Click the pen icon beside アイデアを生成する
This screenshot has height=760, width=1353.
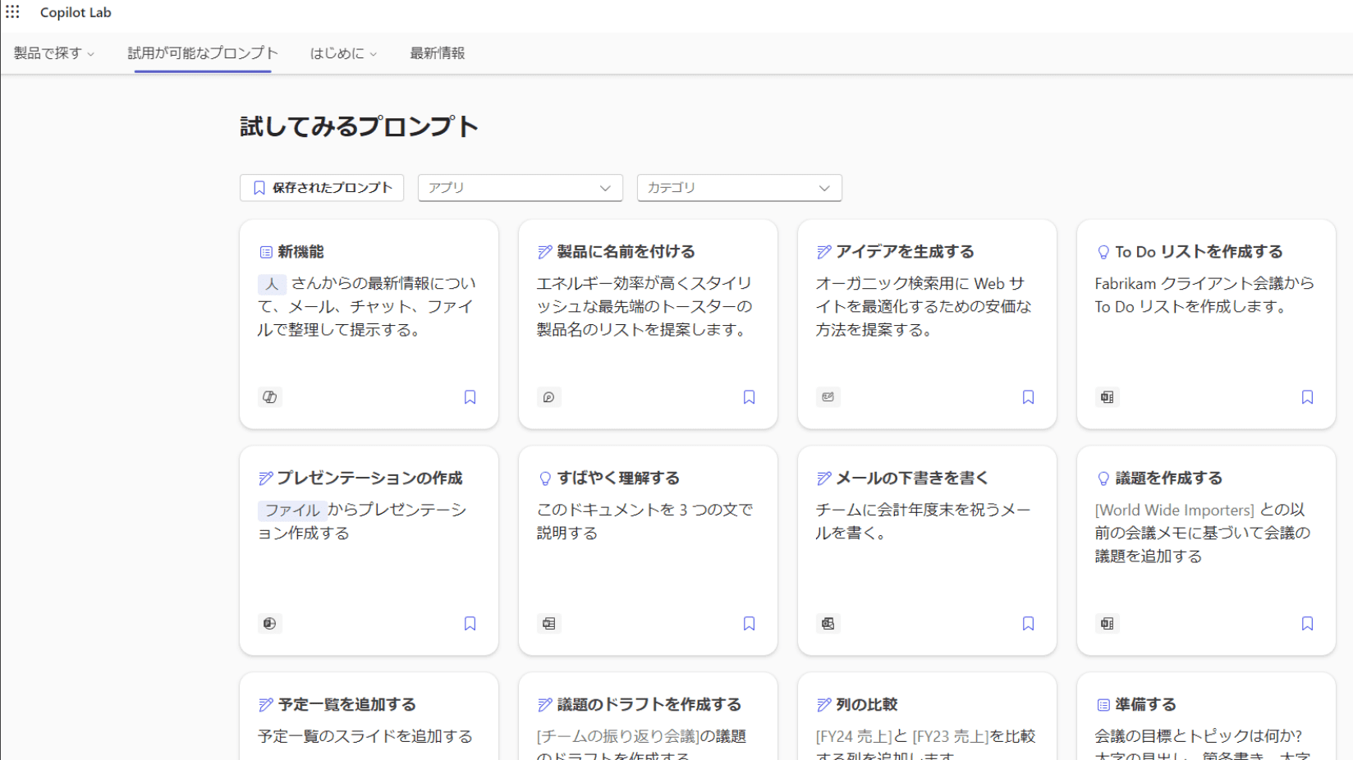(823, 252)
